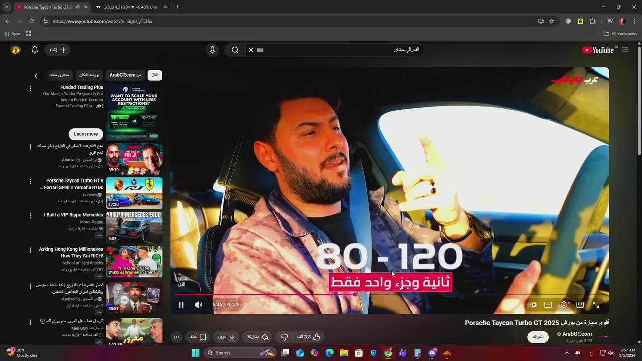The height and width of the screenshot is (361, 642).
Task: Open Asking Hong Kong Millionaires video title
Action: (x=71, y=252)
